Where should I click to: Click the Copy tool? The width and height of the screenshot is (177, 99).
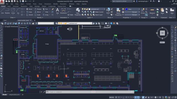click(29, 12)
